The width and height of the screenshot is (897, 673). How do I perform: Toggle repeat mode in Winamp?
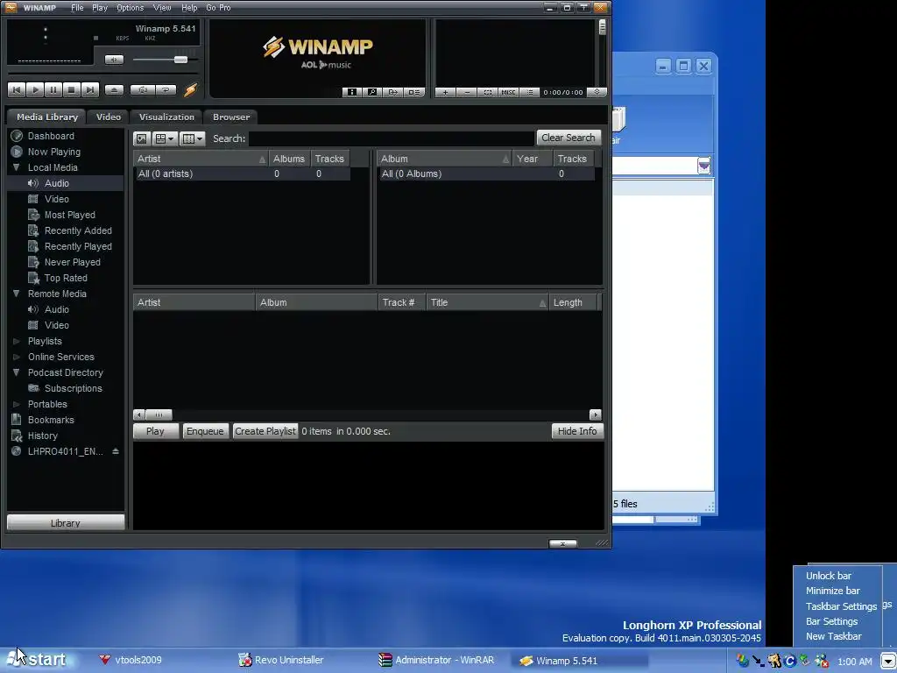click(x=166, y=90)
